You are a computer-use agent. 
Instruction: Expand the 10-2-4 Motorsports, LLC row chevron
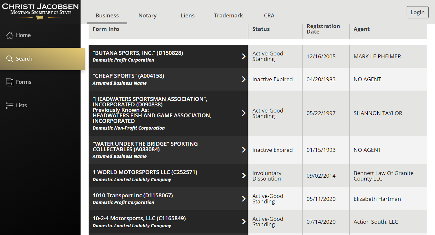point(244,222)
